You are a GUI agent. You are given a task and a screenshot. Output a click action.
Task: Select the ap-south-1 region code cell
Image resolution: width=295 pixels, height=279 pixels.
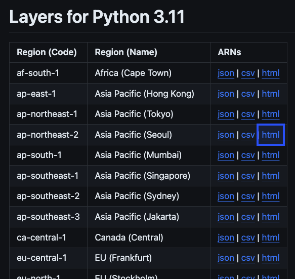(x=49, y=155)
